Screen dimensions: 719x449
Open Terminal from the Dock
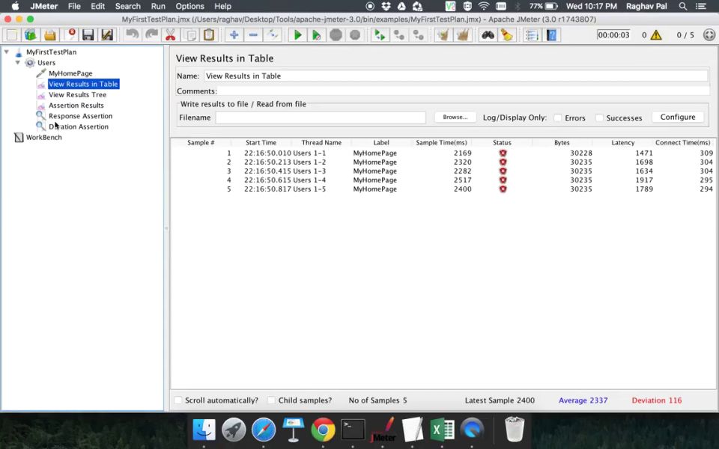[x=353, y=430]
